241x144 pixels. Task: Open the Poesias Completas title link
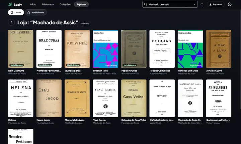(x=160, y=71)
